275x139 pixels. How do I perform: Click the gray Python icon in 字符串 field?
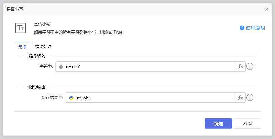(61, 67)
